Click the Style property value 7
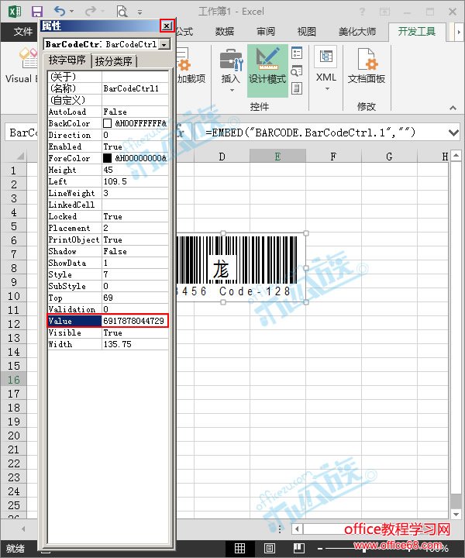This screenshot has width=465, height=558. tap(135, 274)
